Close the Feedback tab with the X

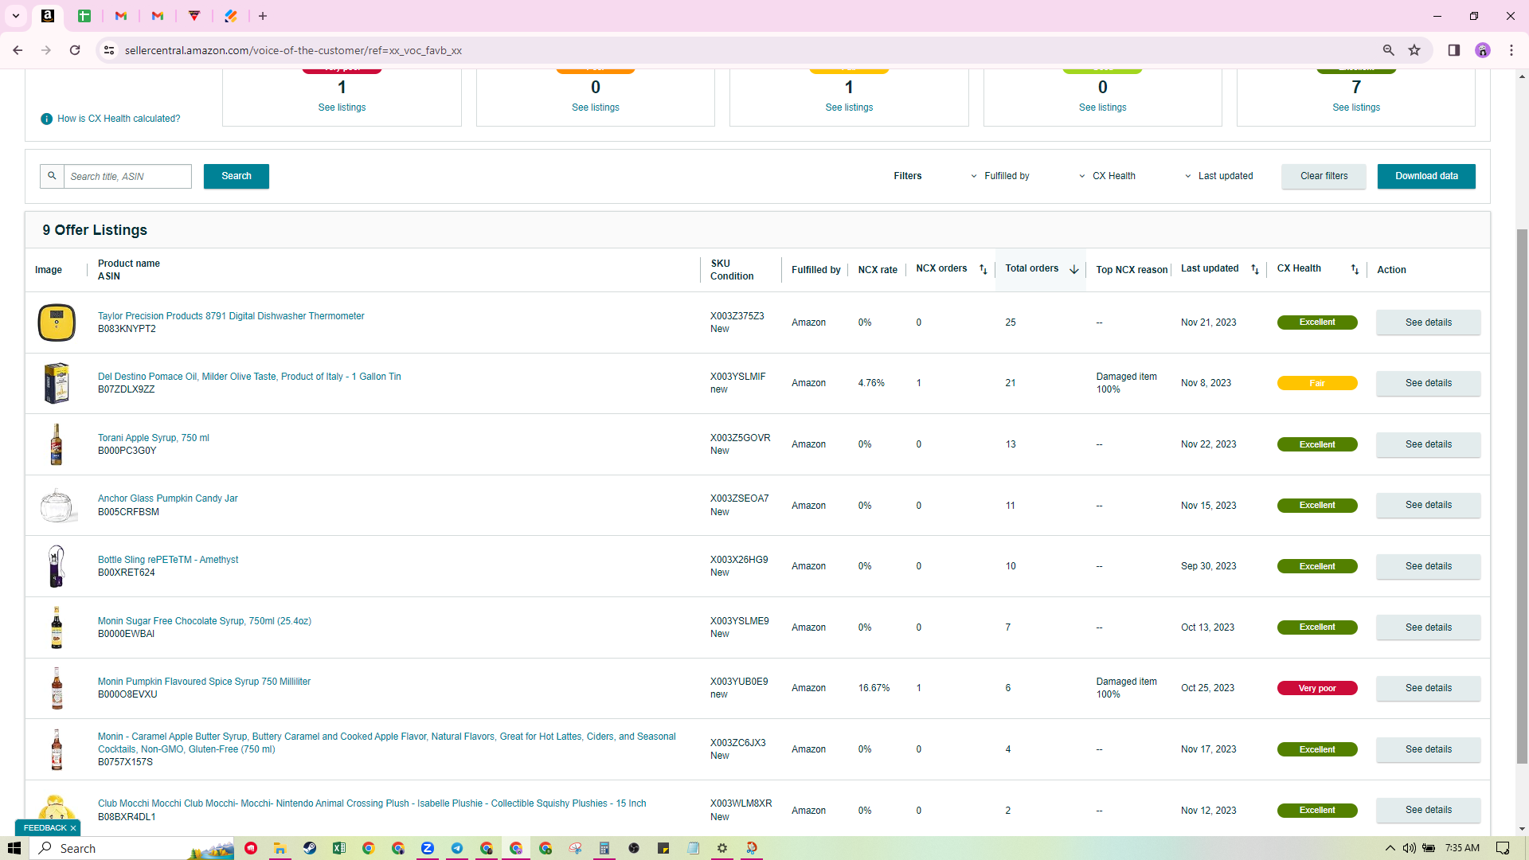(x=73, y=828)
